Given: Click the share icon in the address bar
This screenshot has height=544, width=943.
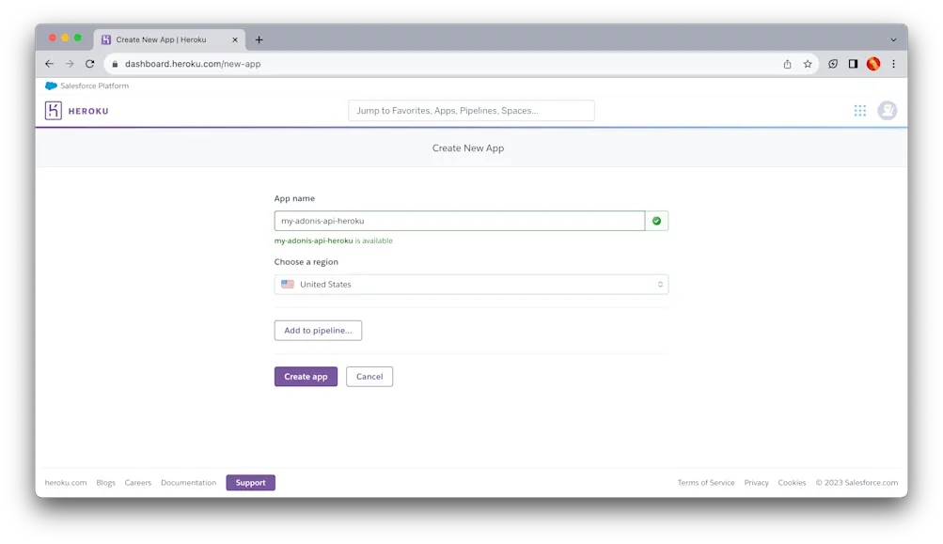Looking at the screenshot, I should tap(786, 64).
